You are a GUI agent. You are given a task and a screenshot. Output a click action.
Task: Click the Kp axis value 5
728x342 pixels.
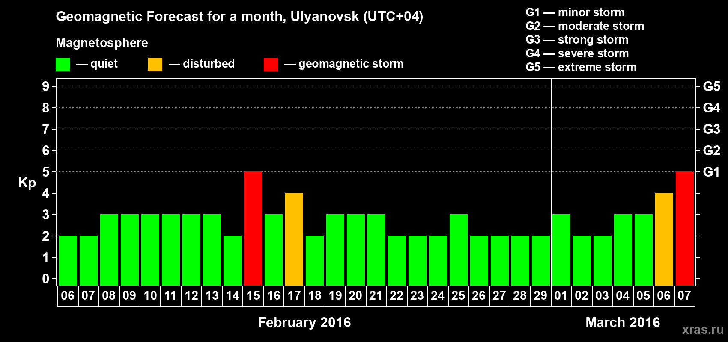[x=46, y=172]
